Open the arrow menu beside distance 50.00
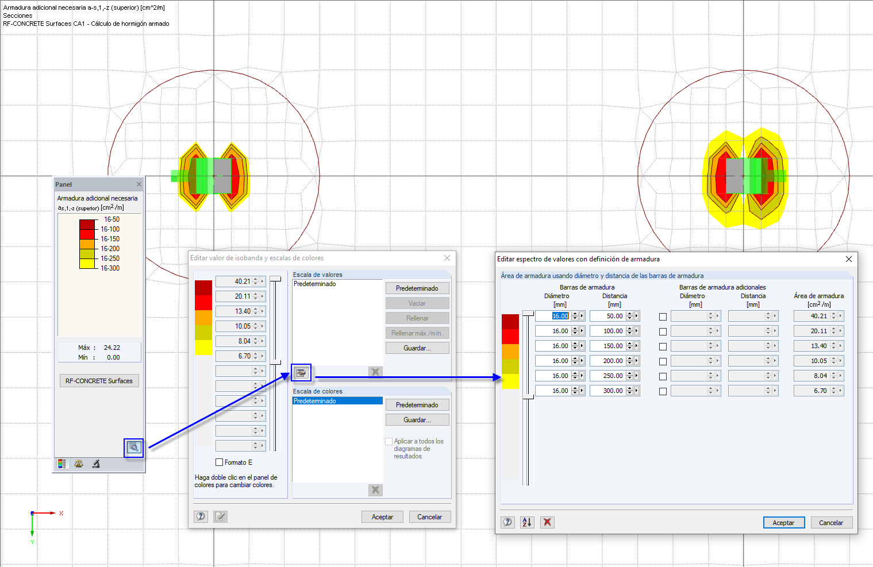This screenshot has height=567, width=873. 637,316
